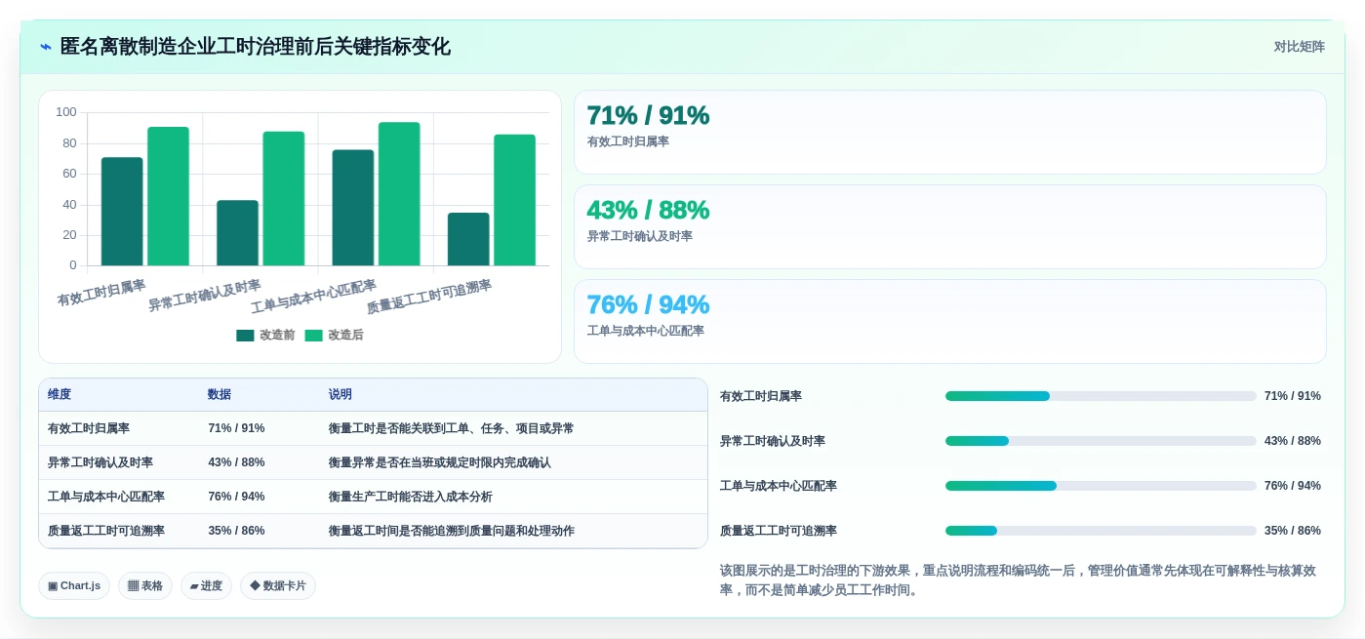Click the 71% / 91% table cell
This screenshot has height=639, width=1365.
[x=236, y=428]
